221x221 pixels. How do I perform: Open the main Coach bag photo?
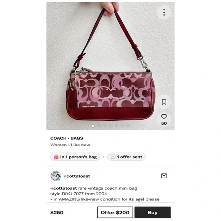click(x=110, y=66)
